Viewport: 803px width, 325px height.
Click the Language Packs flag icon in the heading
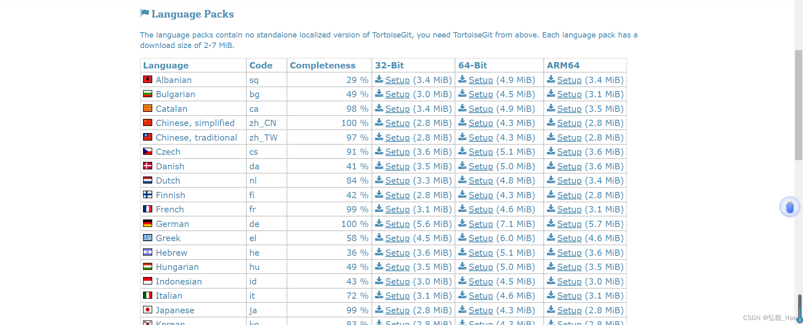pyautogui.click(x=145, y=13)
